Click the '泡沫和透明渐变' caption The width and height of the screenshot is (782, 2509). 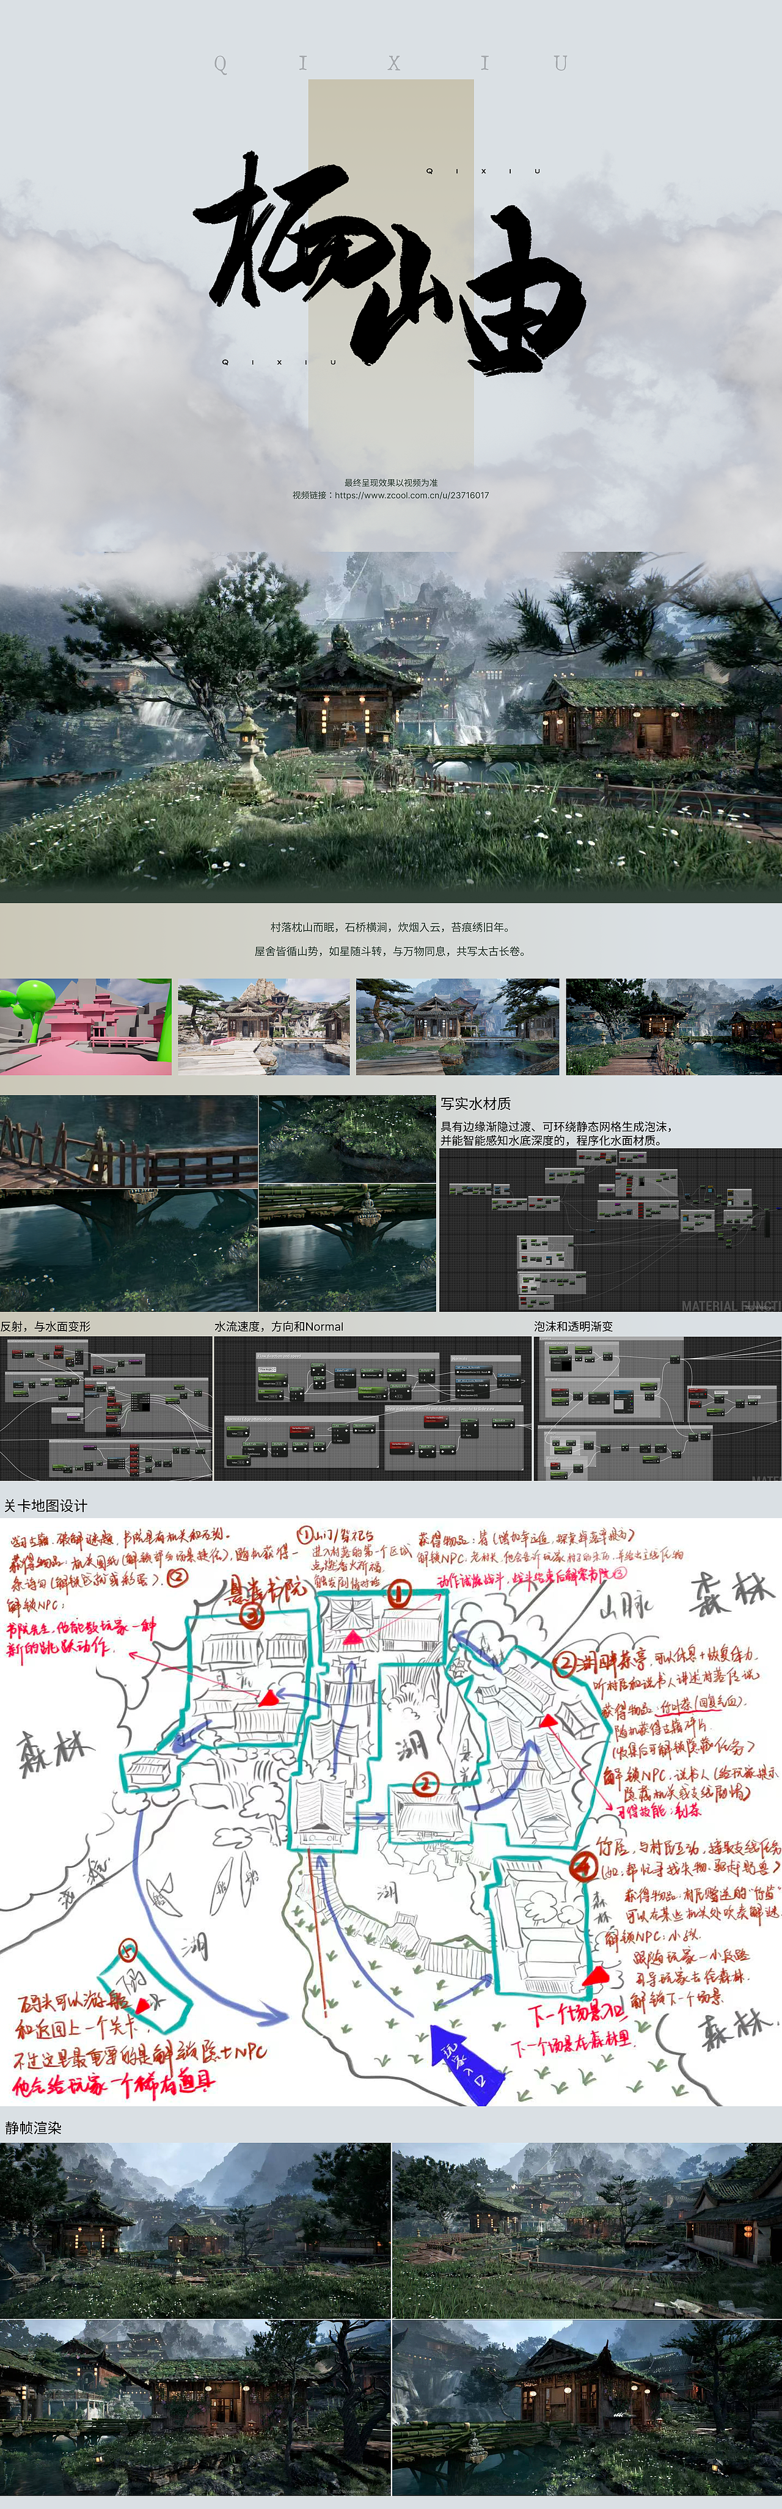pyautogui.click(x=574, y=1326)
